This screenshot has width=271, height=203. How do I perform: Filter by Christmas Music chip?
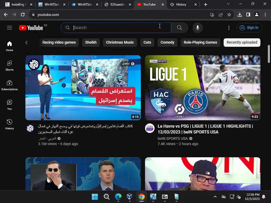click(x=120, y=43)
